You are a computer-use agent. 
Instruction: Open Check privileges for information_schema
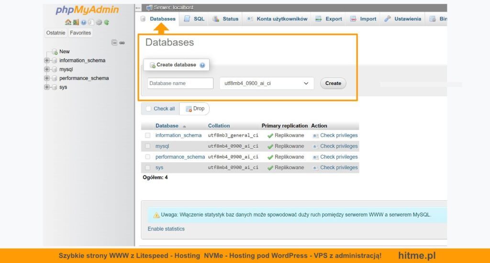(x=339, y=135)
